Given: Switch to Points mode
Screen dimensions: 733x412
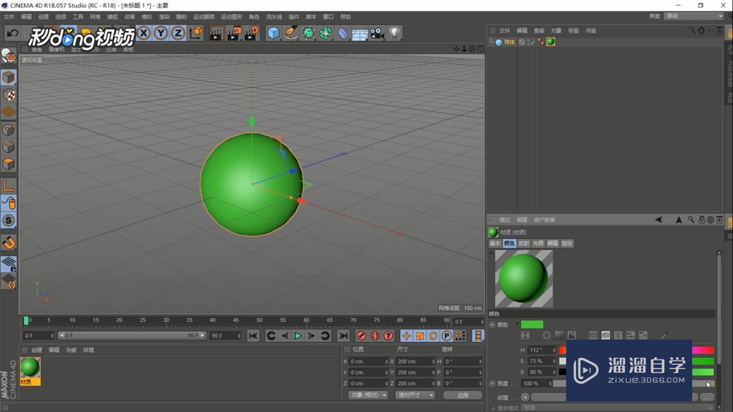Looking at the screenshot, I should [x=8, y=130].
